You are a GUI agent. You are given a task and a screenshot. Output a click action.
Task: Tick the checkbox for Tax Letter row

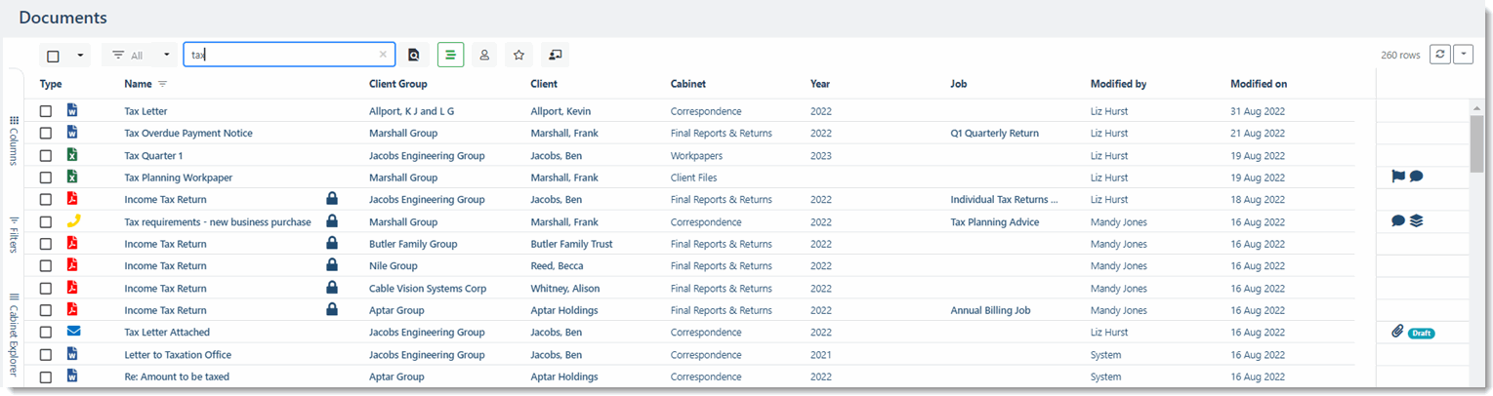click(46, 111)
